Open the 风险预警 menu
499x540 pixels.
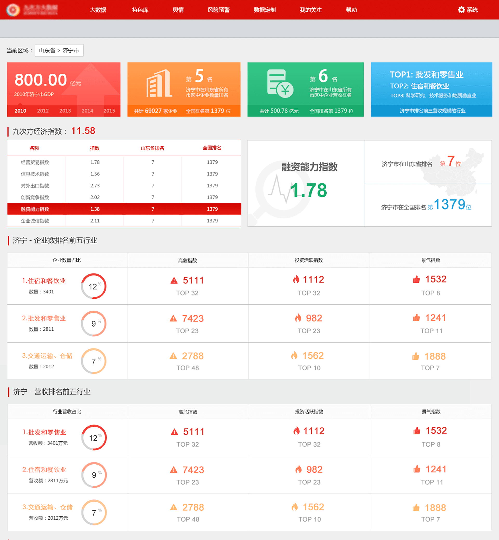tap(219, 10)
